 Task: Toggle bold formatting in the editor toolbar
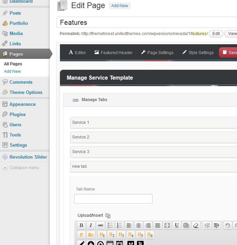click(x=81, y=225)
